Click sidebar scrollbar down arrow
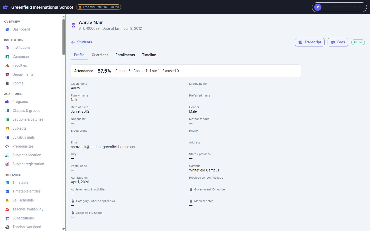The height and width of the screenshot is (231, 370). point(64,229)
